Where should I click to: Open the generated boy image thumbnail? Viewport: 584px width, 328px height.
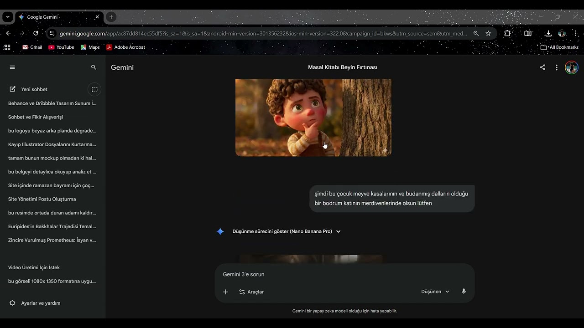(x=313, y=118)
